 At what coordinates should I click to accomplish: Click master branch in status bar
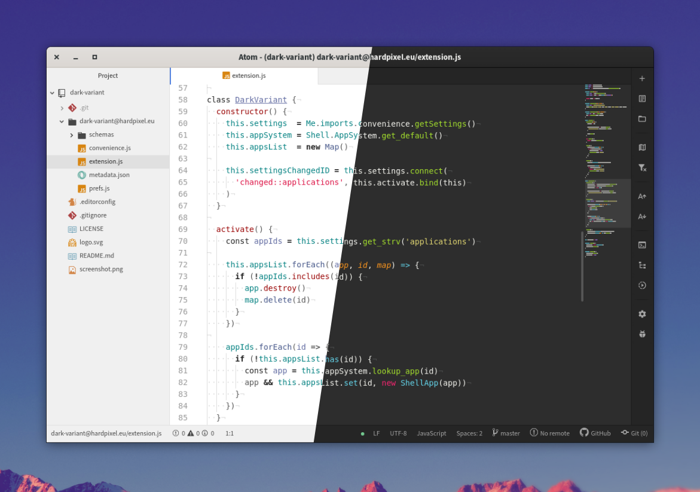[506, 433]
